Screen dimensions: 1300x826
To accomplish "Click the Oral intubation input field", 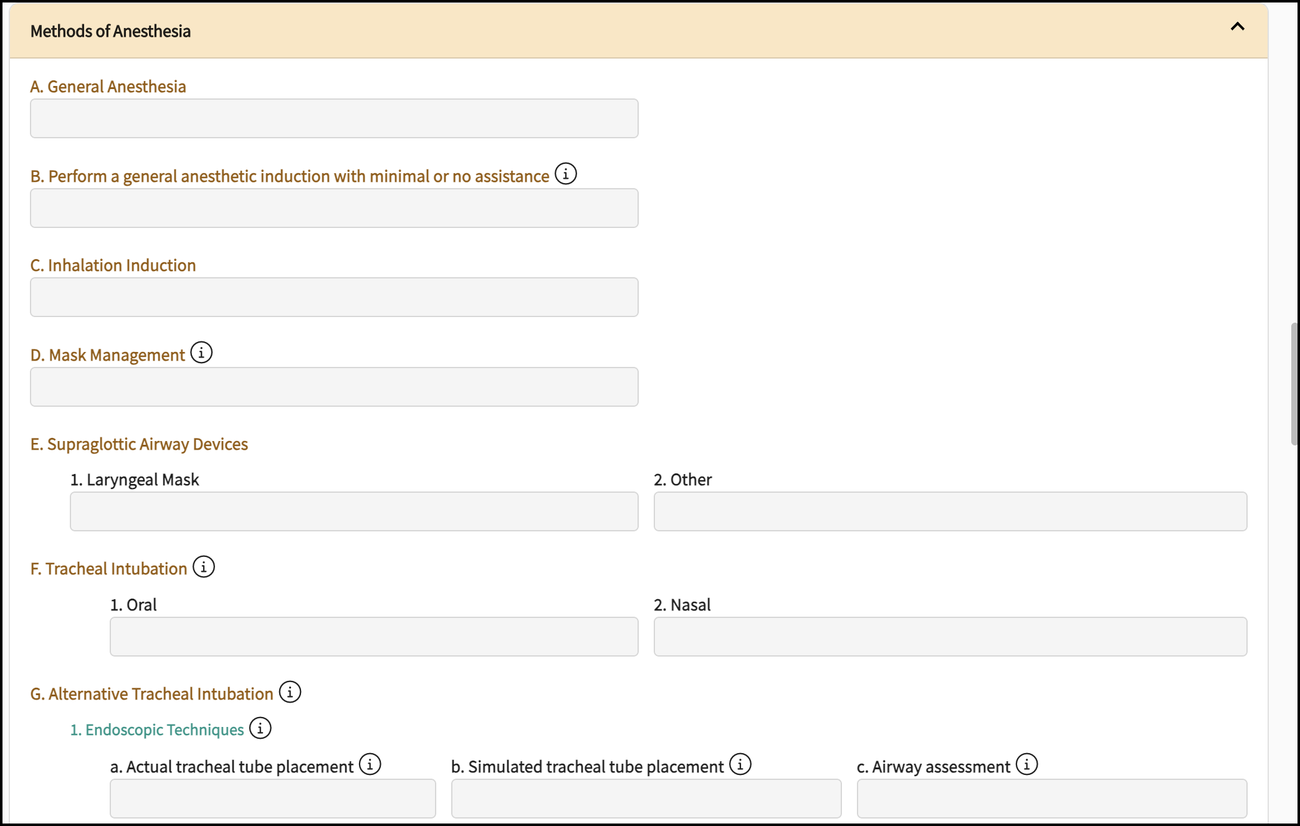I will click(374, 637).
